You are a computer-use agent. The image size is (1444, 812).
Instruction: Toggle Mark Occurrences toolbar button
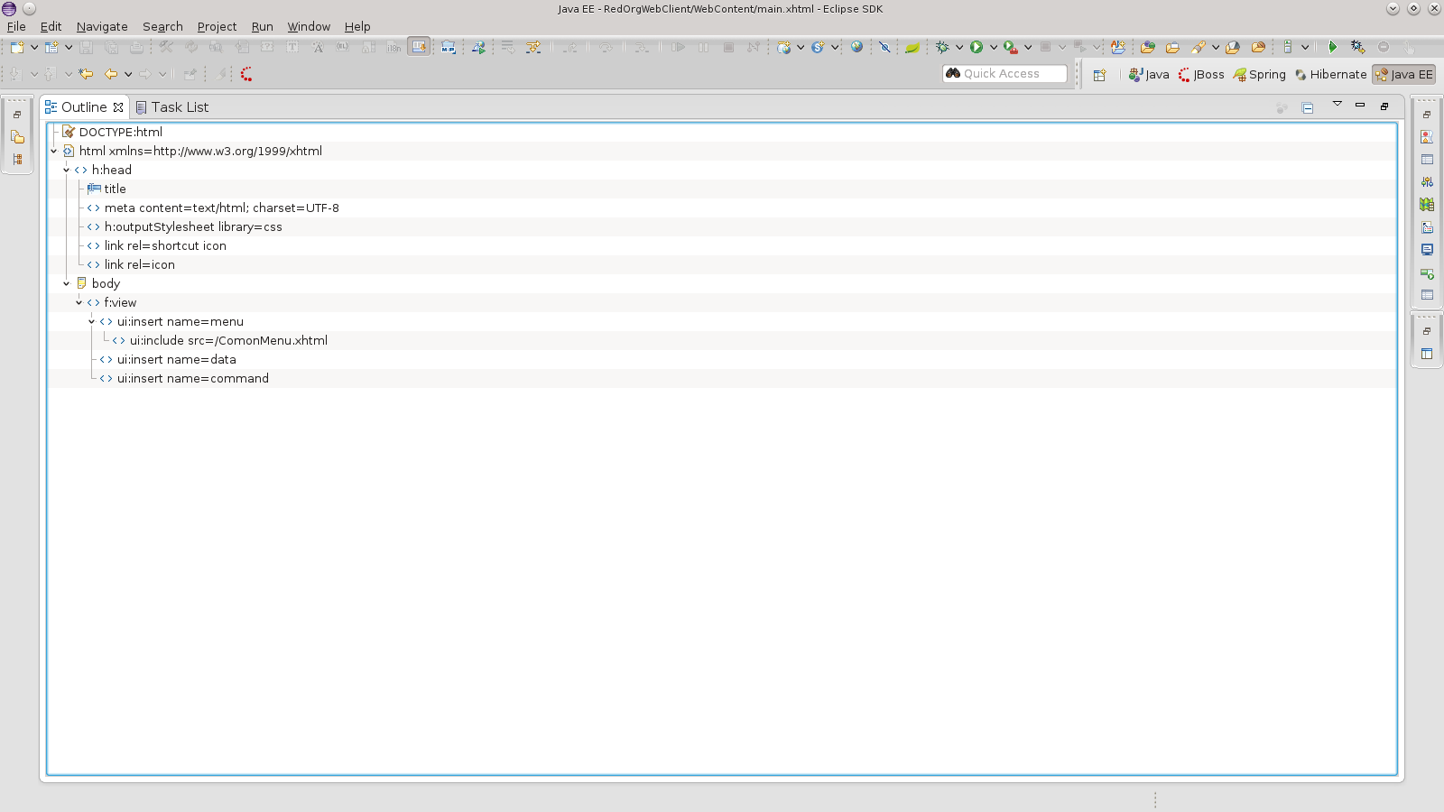pos(533,47)
